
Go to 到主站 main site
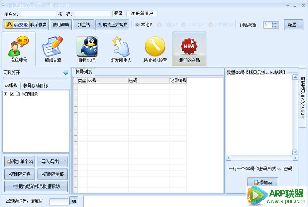[84, 25]
